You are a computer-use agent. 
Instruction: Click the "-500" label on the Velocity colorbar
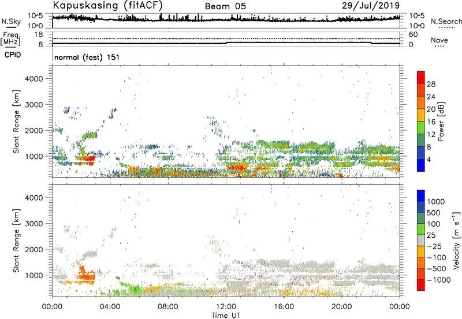[437, 269]
